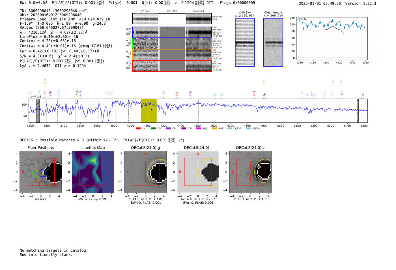Viewport: 396px width, 270px height.
Task: Click the DECaLS z-band cutout
Action: pos(250,172)
